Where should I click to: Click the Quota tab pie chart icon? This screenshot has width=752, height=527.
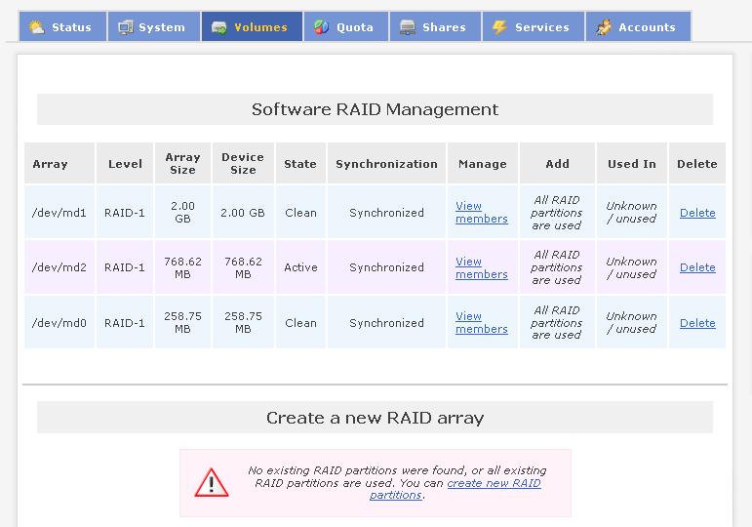click(x=321, y=27)
